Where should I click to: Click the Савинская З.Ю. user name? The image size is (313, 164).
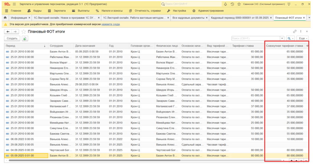point(264,4)
